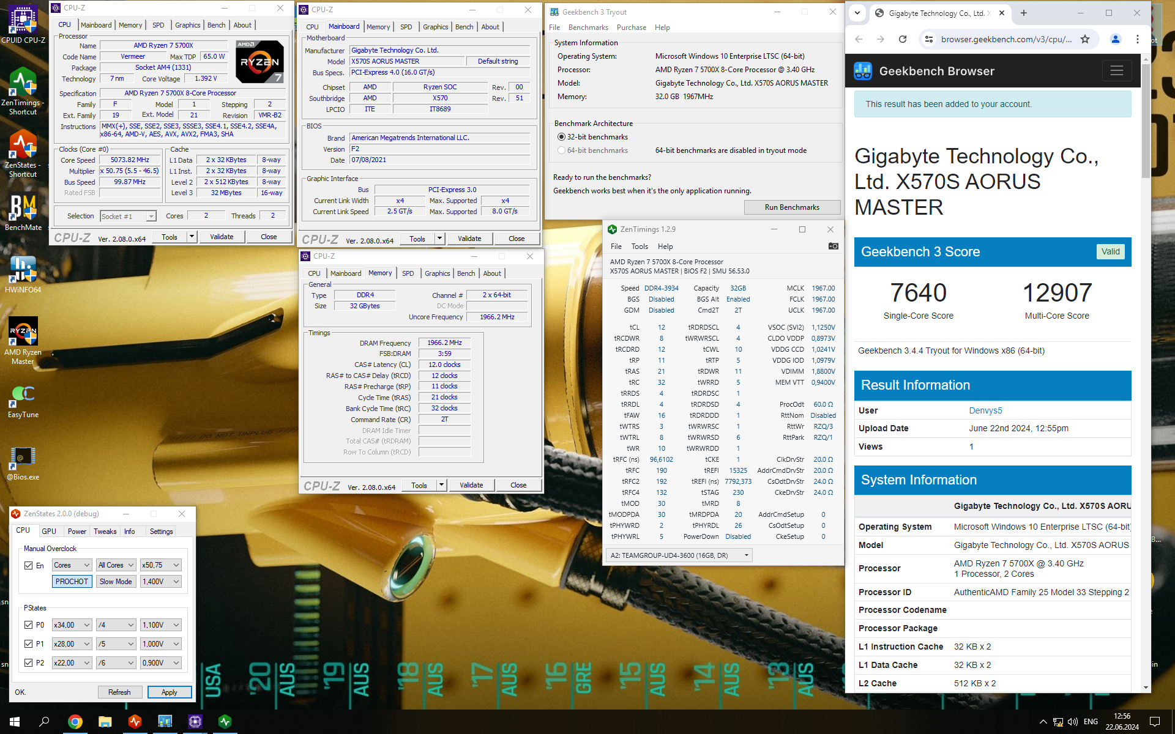
Task: Open the ZenStates desktop shortcut
Action: click(x=23, y=154)
